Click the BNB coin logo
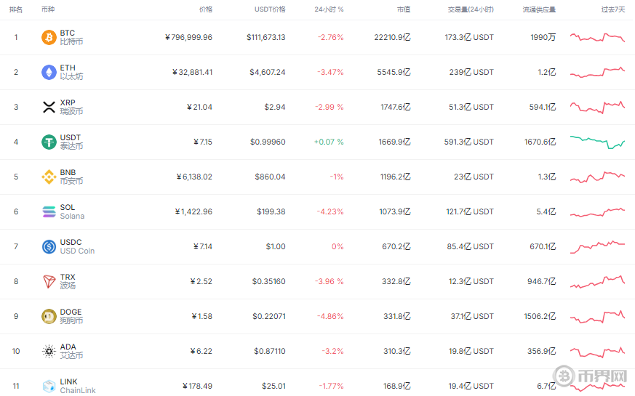This screenshot has width=635, height=396. click(x=49, y=177)
